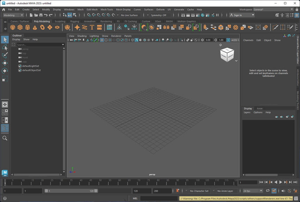Open the Deform menu
The width and height of the screenshot is (300, 202).
(160, 9)
